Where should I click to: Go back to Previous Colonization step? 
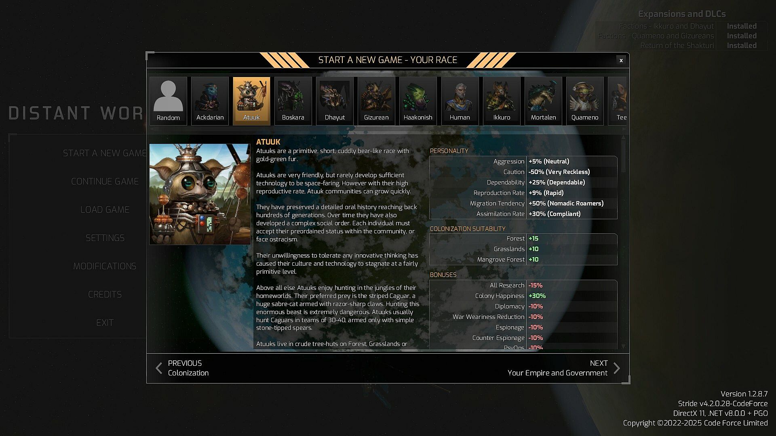(183, 368)
